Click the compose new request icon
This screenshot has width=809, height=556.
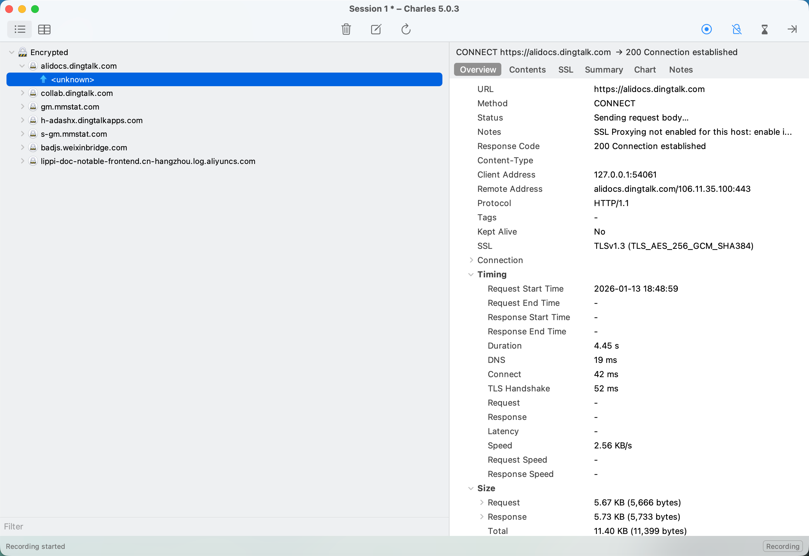point(376,29)
